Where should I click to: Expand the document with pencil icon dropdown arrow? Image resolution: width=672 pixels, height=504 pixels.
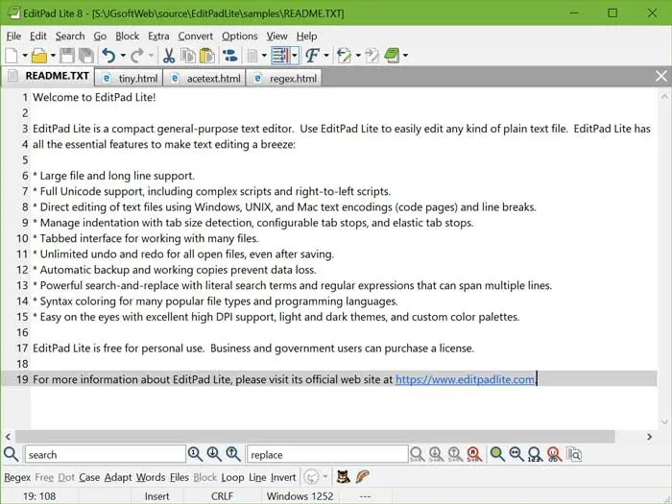358,56
